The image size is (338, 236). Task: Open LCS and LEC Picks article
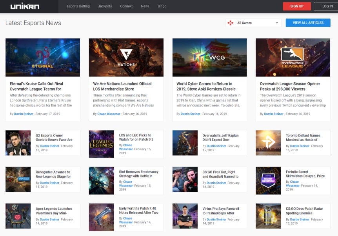pyautogui.click(x=136, y=137)
